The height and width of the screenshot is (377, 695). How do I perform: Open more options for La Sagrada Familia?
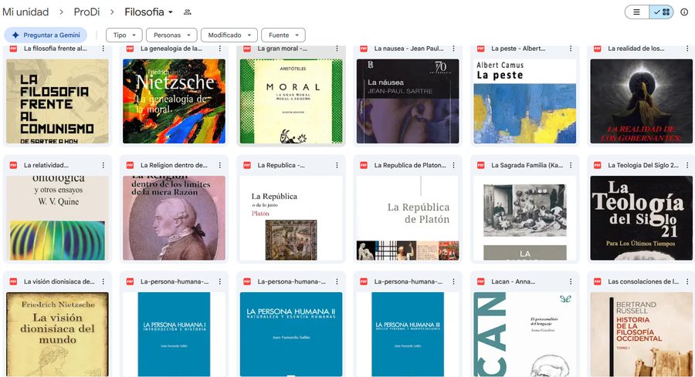[571, 165]
